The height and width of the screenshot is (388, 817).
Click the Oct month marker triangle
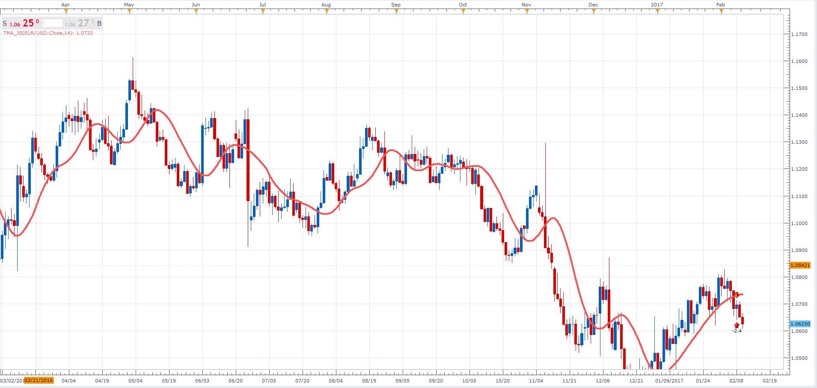point(463,12)
